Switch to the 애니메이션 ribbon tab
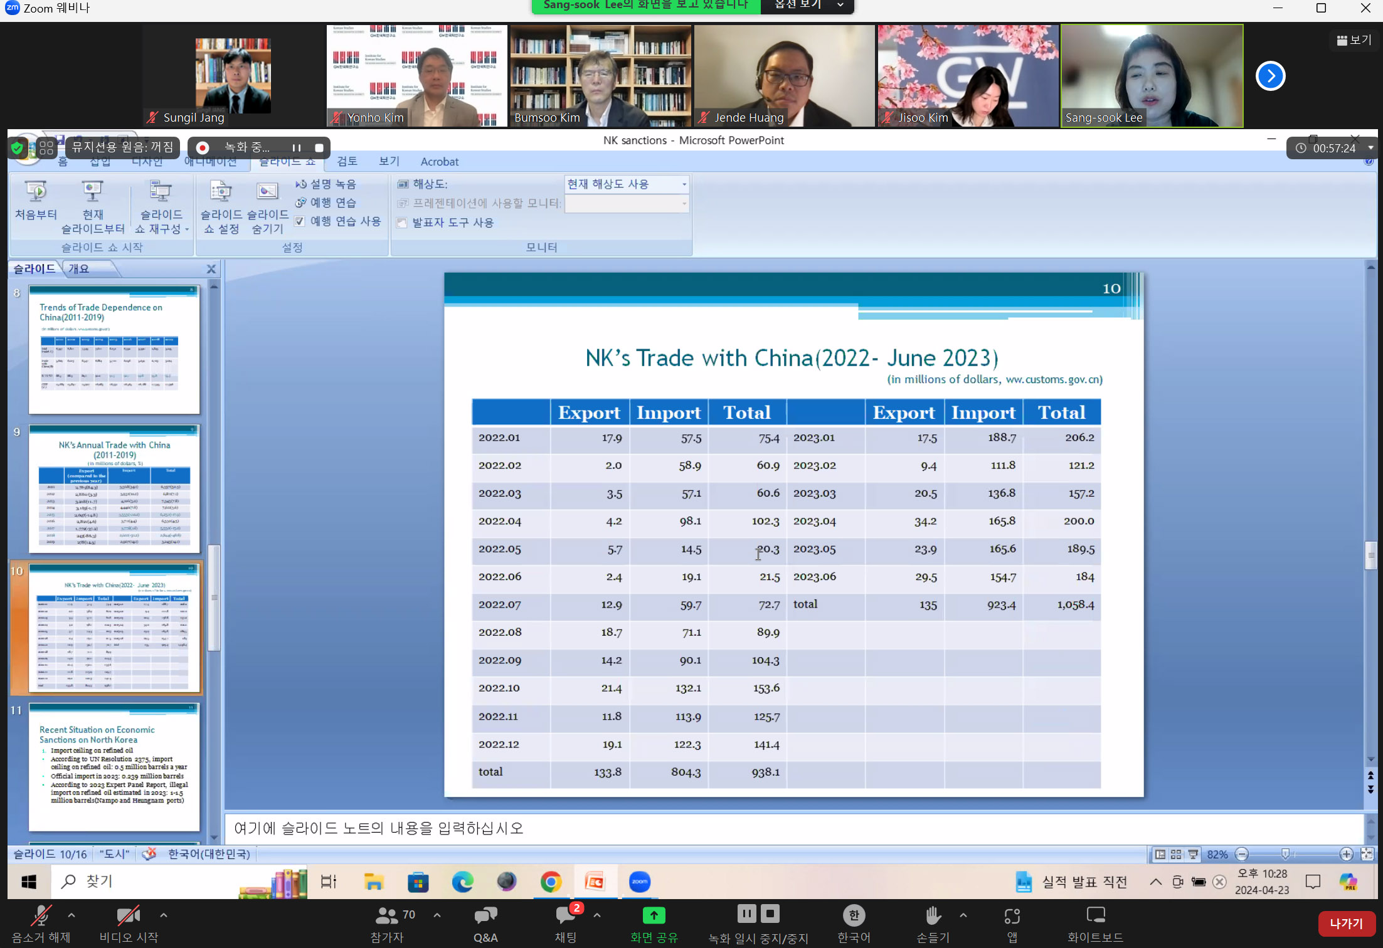This screenshot has height=948, width=1383. [210, 161]
